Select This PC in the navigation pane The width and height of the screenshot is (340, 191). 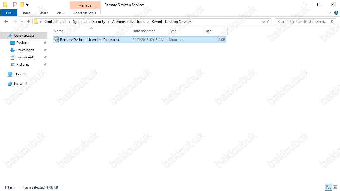[20, 74]
